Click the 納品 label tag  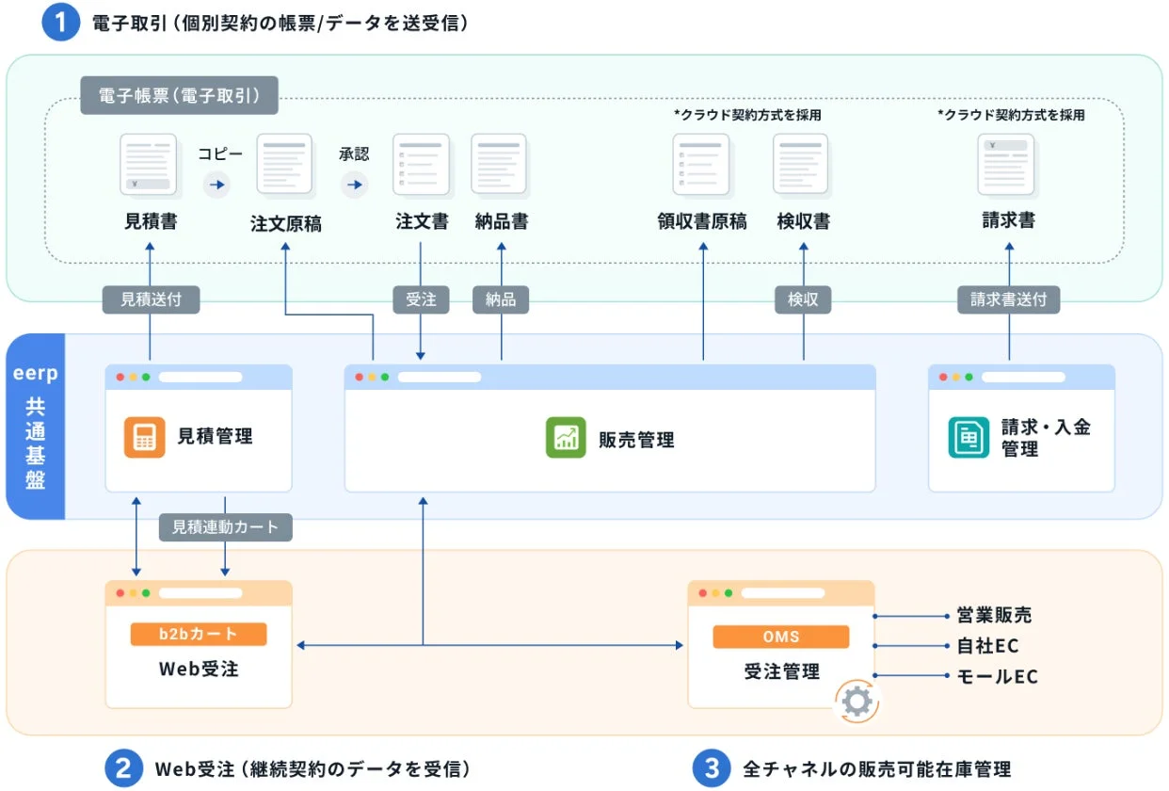point(500,299)
